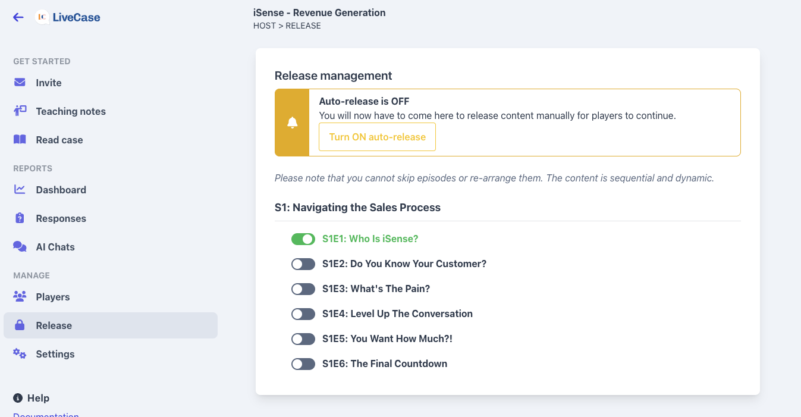Viewport: 801px width, 417px height.
Task: Click the auto-release bell icon
Action: pyautogui.click(x=292, y=123)
